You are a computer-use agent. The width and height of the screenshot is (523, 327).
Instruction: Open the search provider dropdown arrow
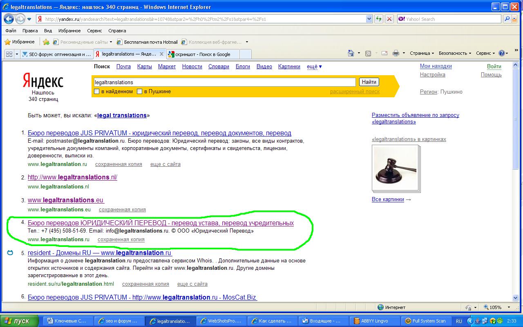pyautogui.click(x=514, y=19)
